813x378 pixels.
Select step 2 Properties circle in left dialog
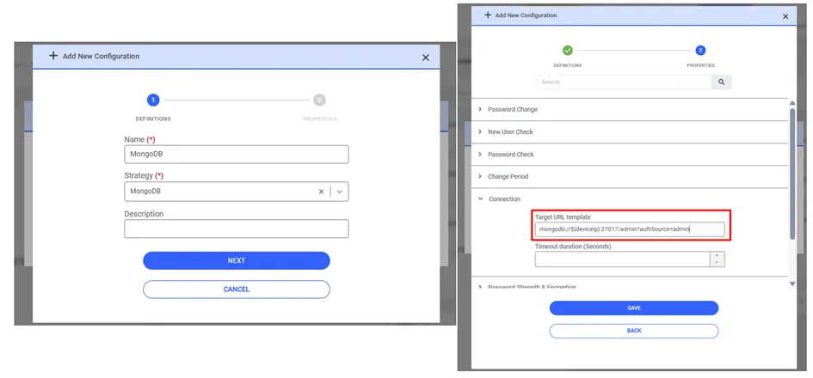[319, 100]
